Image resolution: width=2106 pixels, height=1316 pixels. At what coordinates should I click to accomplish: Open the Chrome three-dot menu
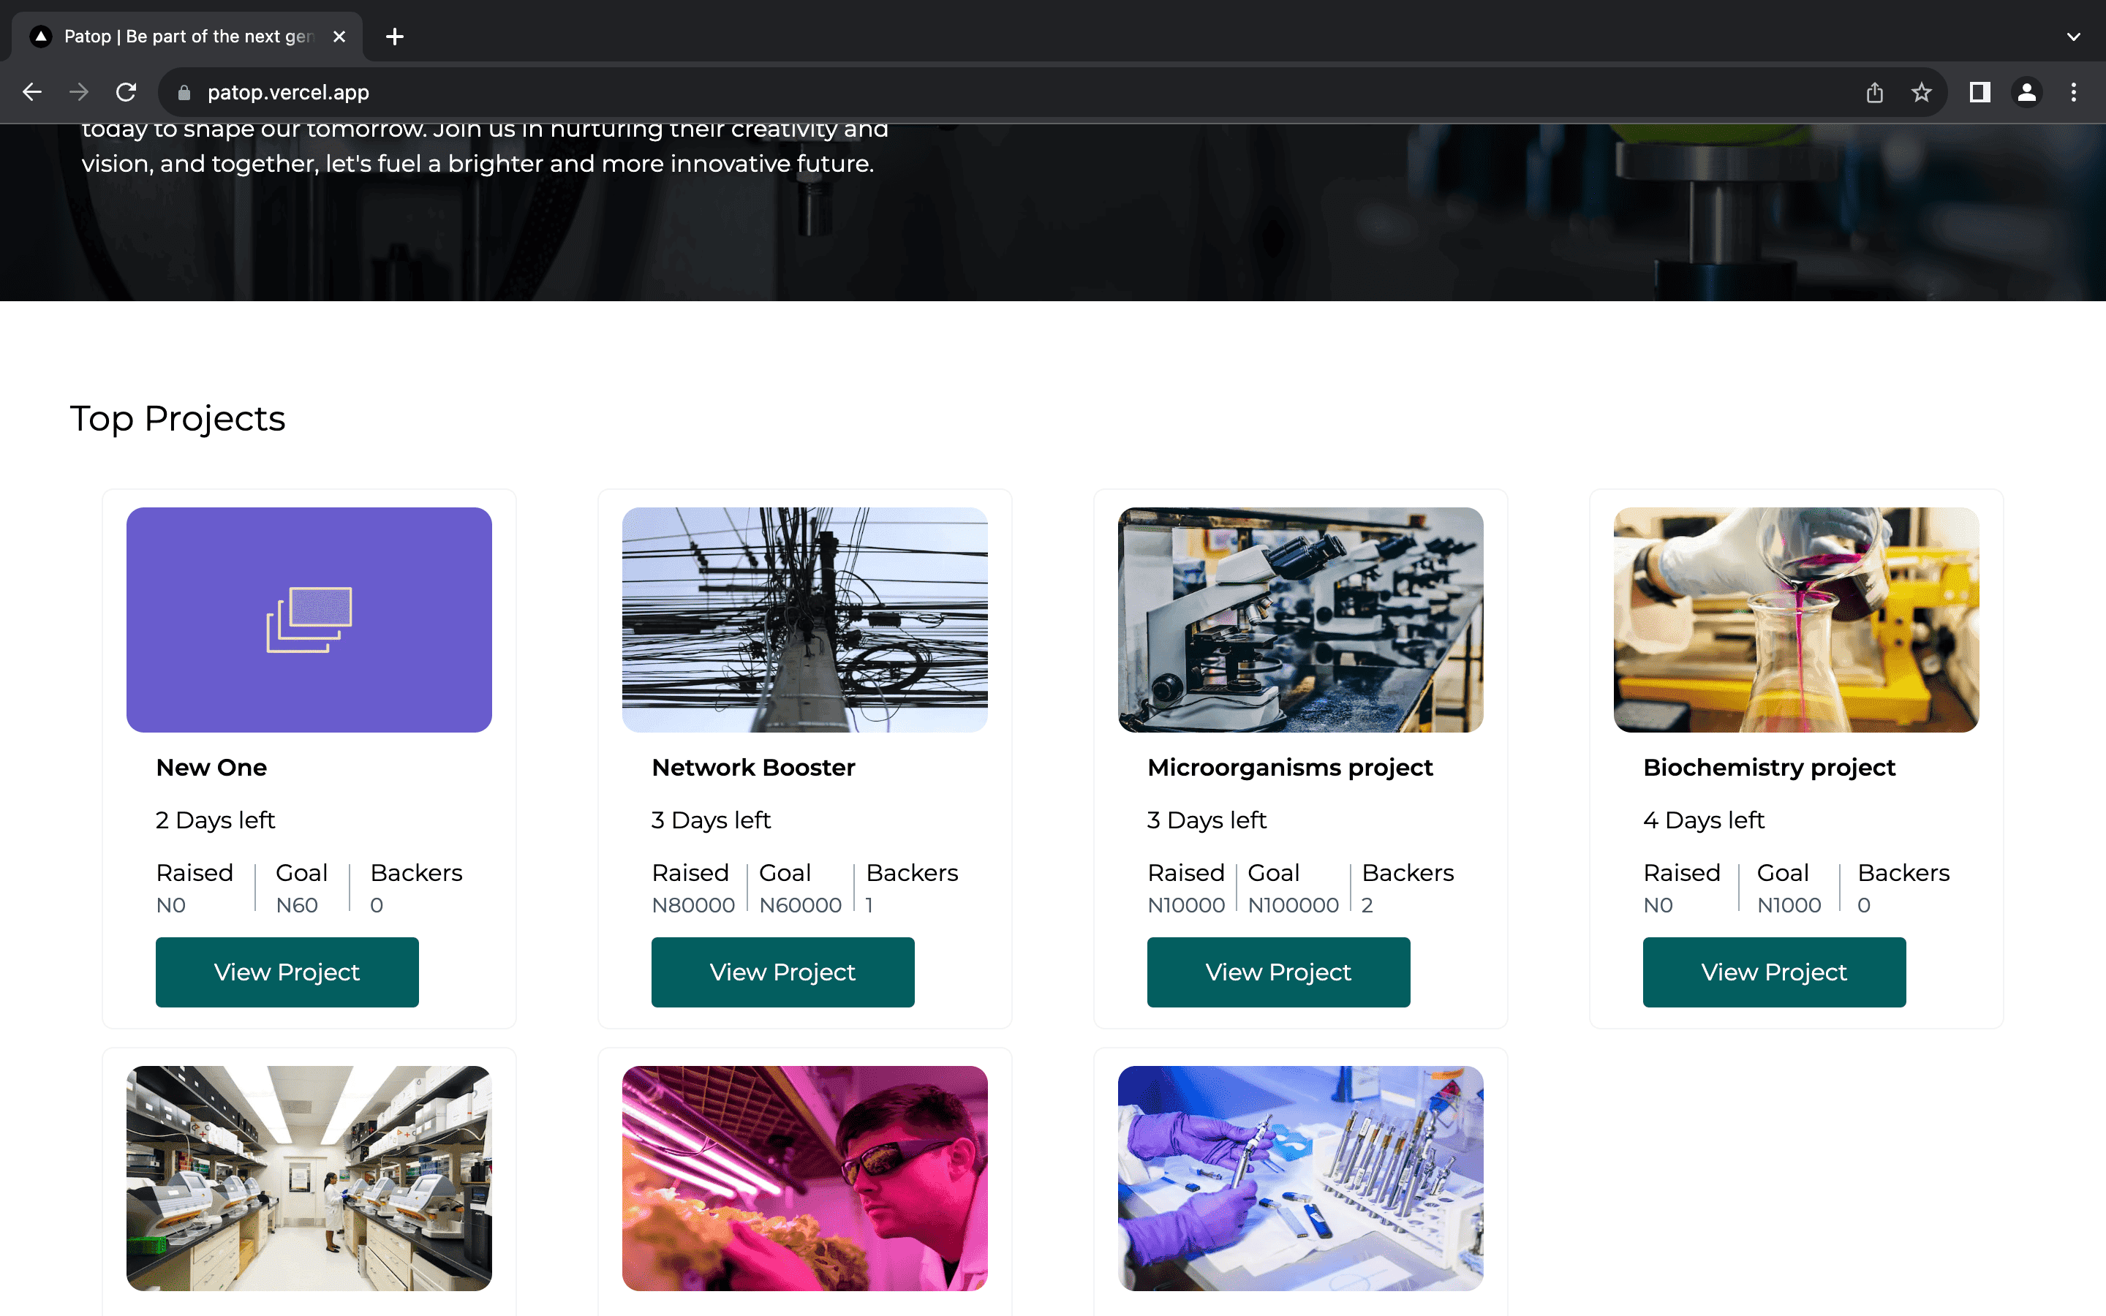(2074, 92)
